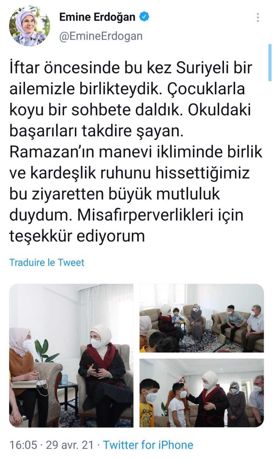
Task: Open the bottom-right photo with the children
Action: pyautogui.click(x=202, y=393)
